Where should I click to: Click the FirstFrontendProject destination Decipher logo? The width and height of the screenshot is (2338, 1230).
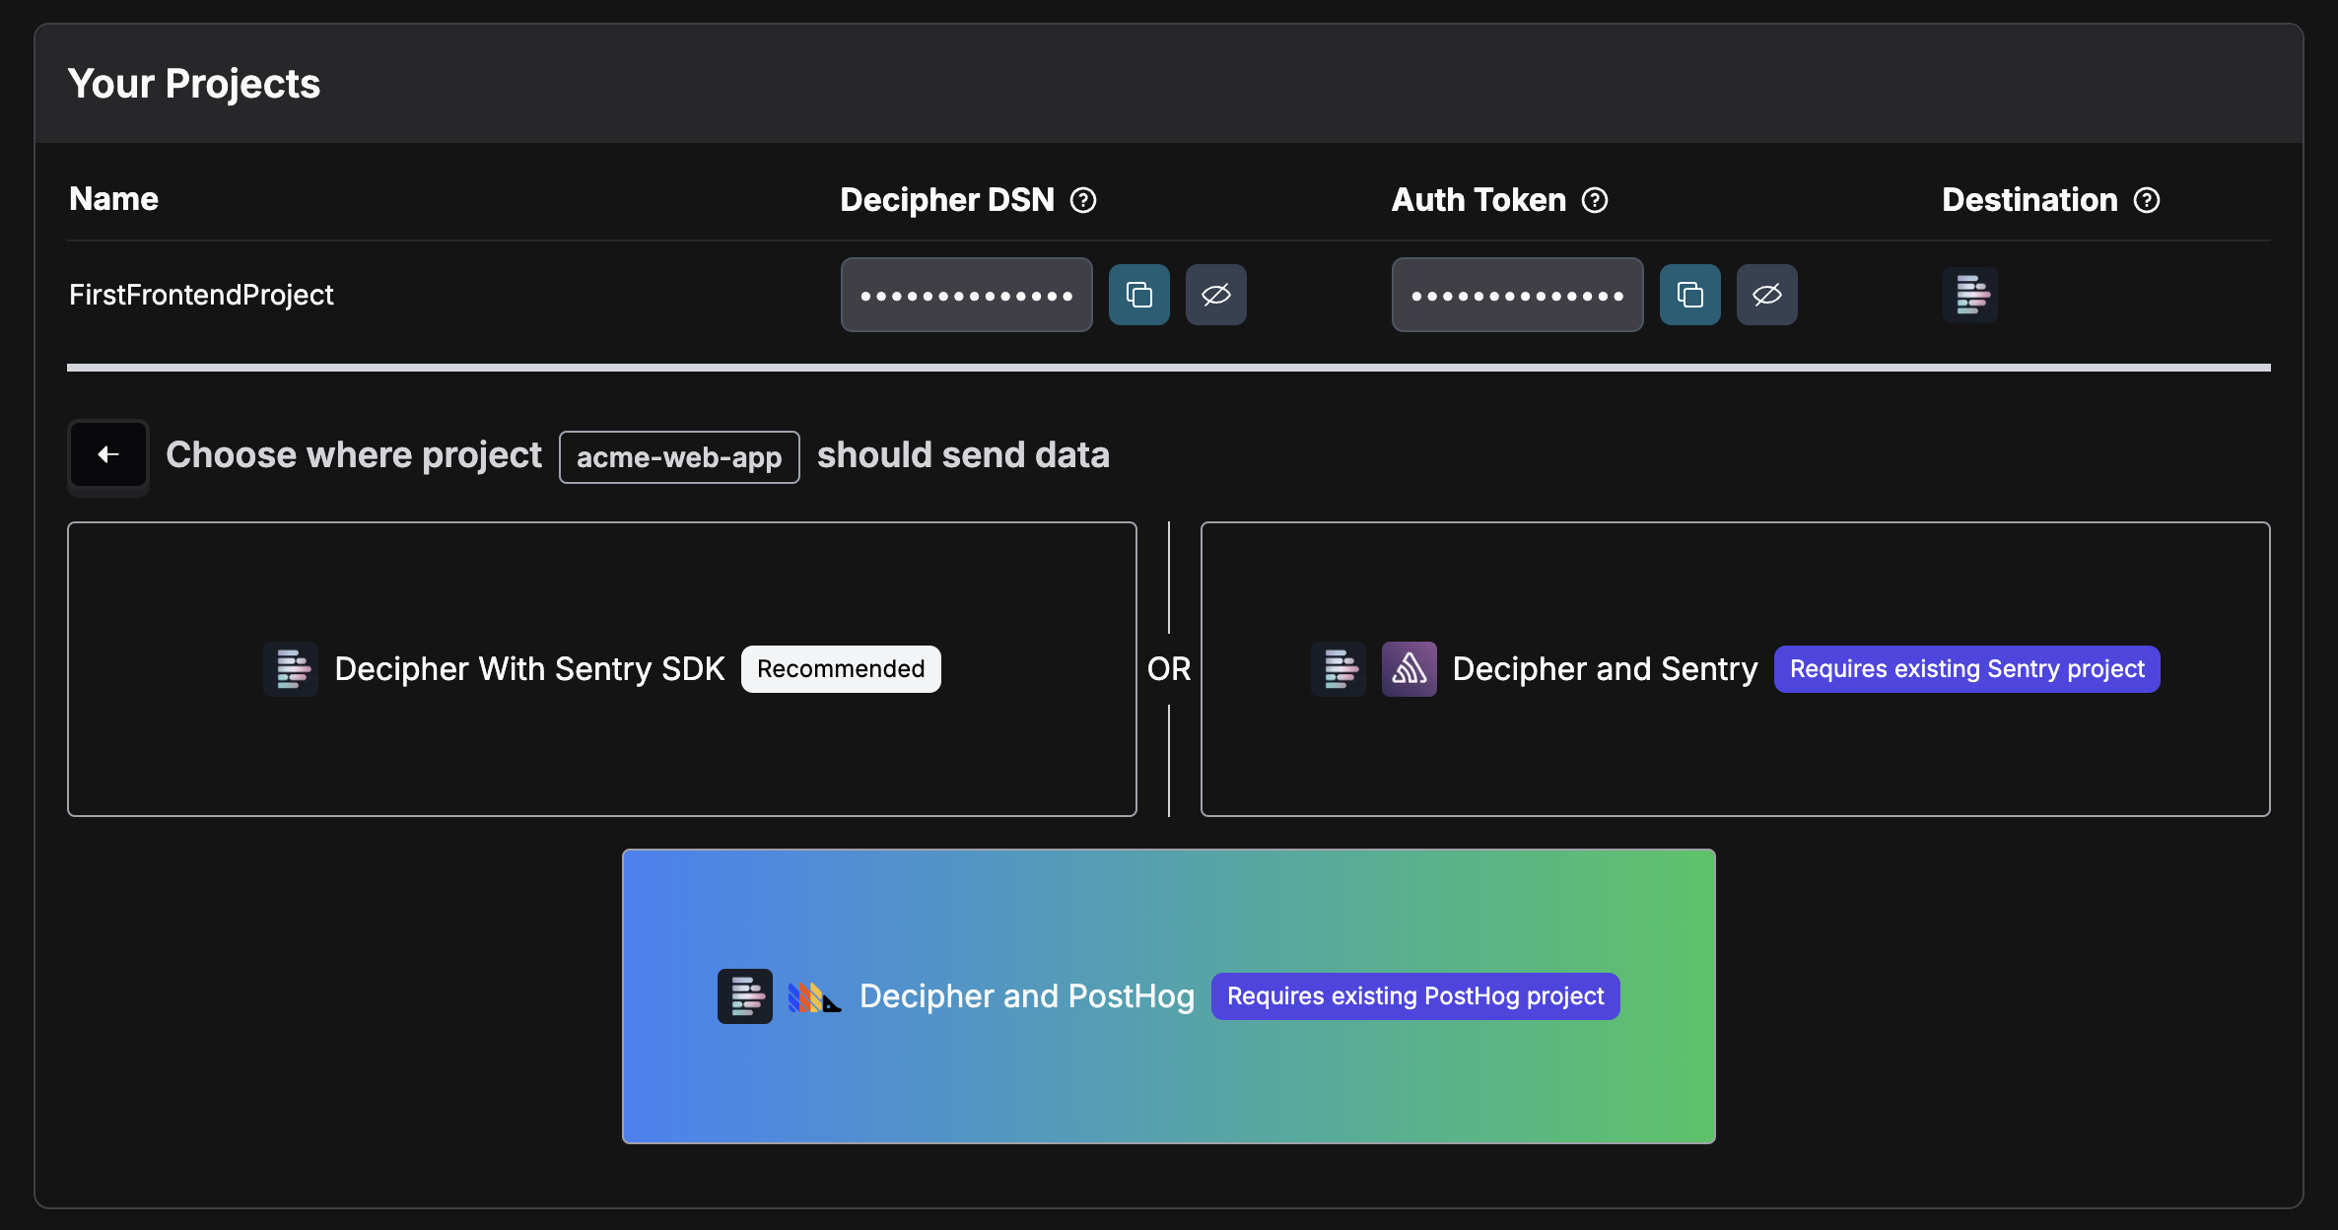pos(1970,295)
